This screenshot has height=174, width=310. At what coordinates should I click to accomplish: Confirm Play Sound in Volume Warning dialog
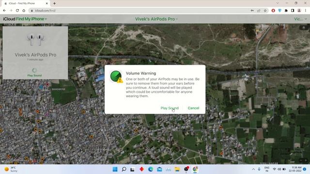[x=170, y=108]
